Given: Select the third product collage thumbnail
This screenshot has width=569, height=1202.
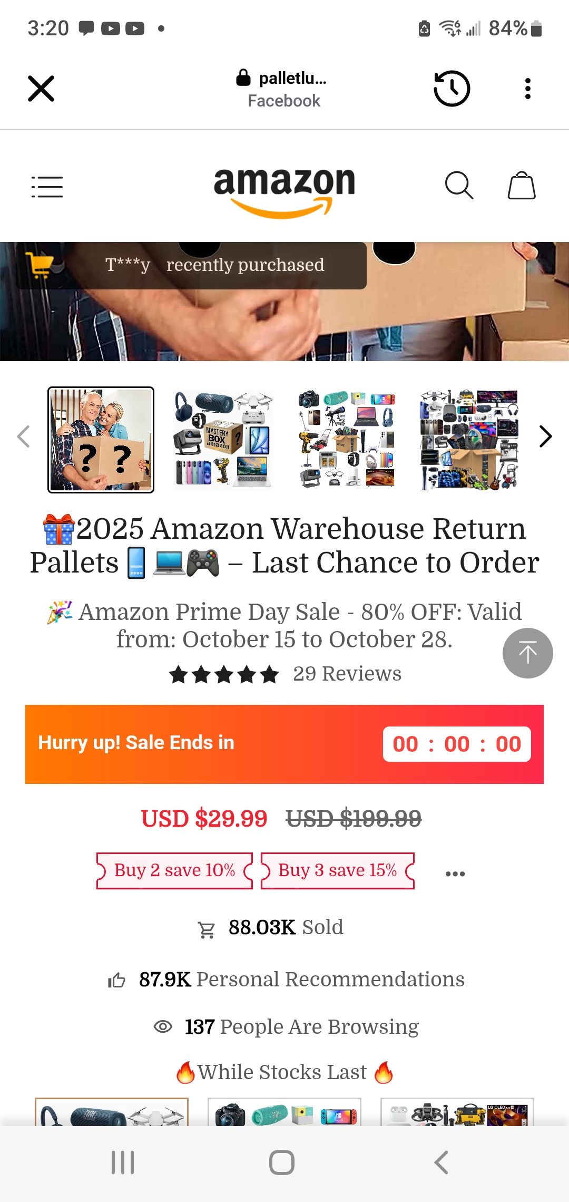Looking at the screenshot, I should (x=346, y=440).
